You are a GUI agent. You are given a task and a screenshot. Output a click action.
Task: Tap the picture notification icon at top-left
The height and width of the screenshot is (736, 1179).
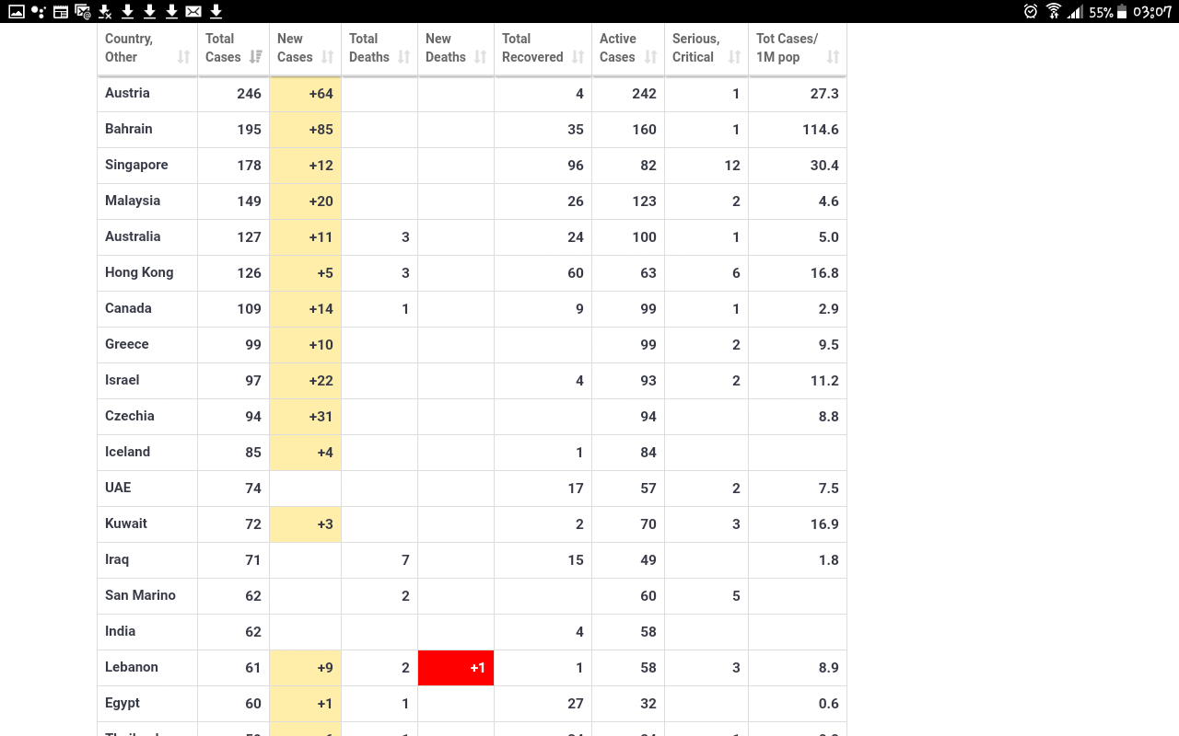[x=16, y=11]
